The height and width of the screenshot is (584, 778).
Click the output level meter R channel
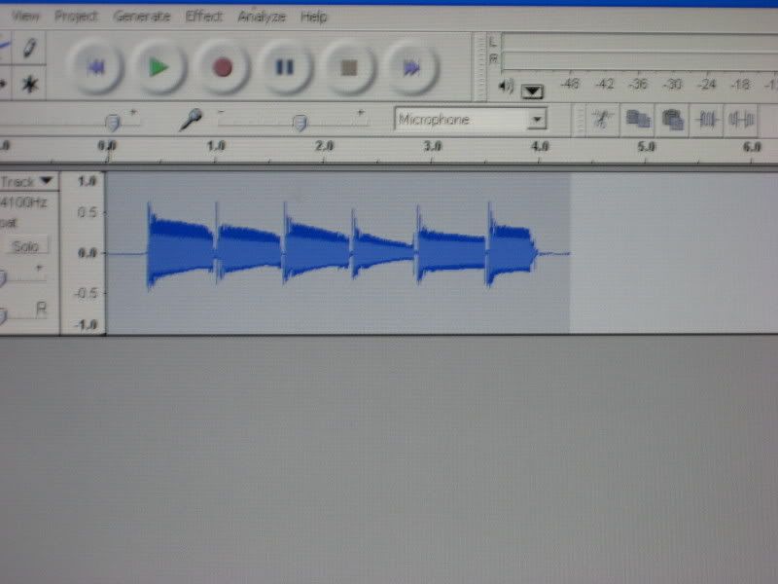pos(639,61)
